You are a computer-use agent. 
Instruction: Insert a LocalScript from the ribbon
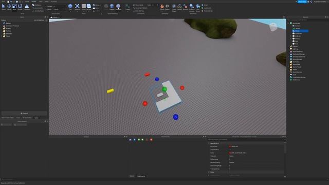point(207,8)
